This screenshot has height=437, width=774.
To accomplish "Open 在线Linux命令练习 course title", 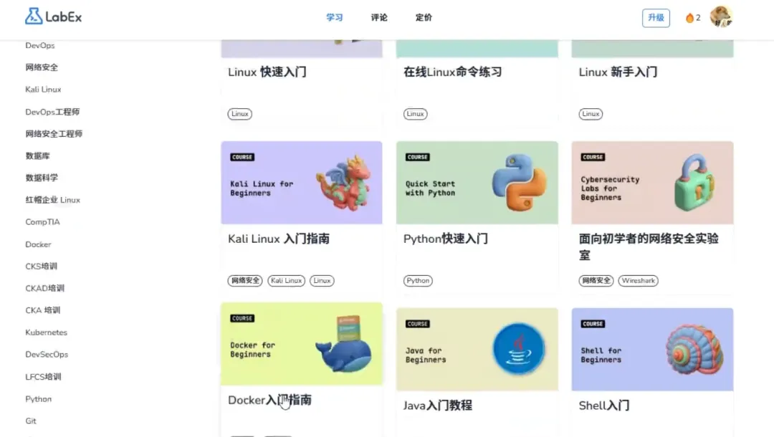I will point(453,72).
